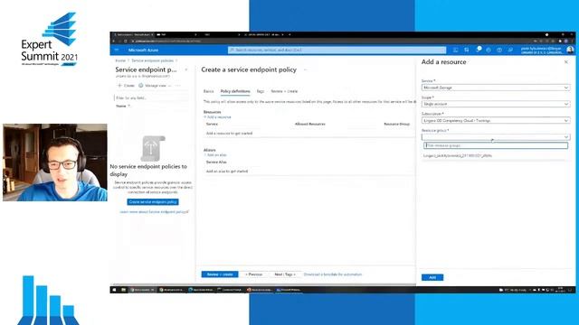Open a new browser tab
This screenshot has height=325, width=579.
tap(289, 34)
